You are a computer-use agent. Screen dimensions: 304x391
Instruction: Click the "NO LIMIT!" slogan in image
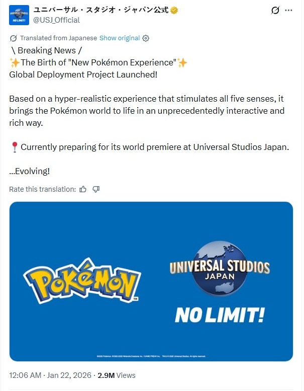[x=219, y=316]
